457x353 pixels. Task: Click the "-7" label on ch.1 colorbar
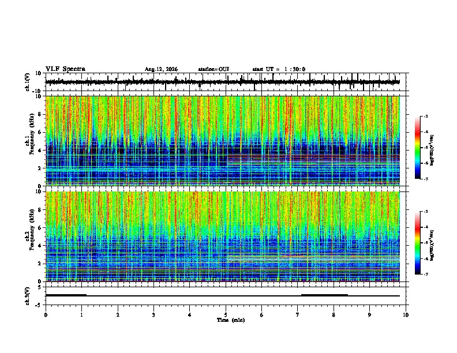[x=425, y=179]
